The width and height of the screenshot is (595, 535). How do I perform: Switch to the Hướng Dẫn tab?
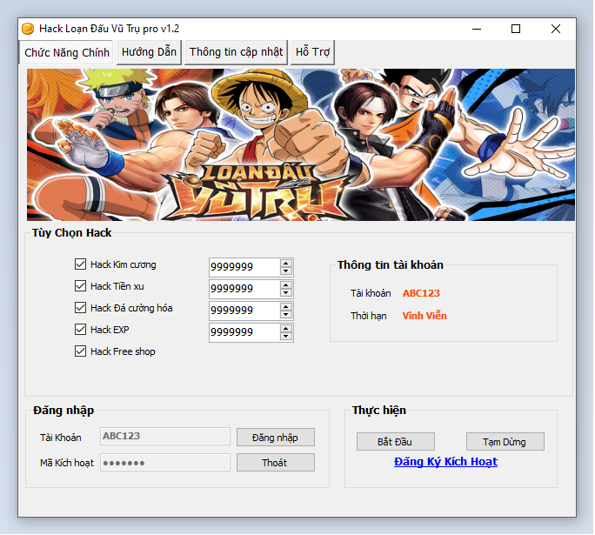pyautogui.click(x=149, y=52)
